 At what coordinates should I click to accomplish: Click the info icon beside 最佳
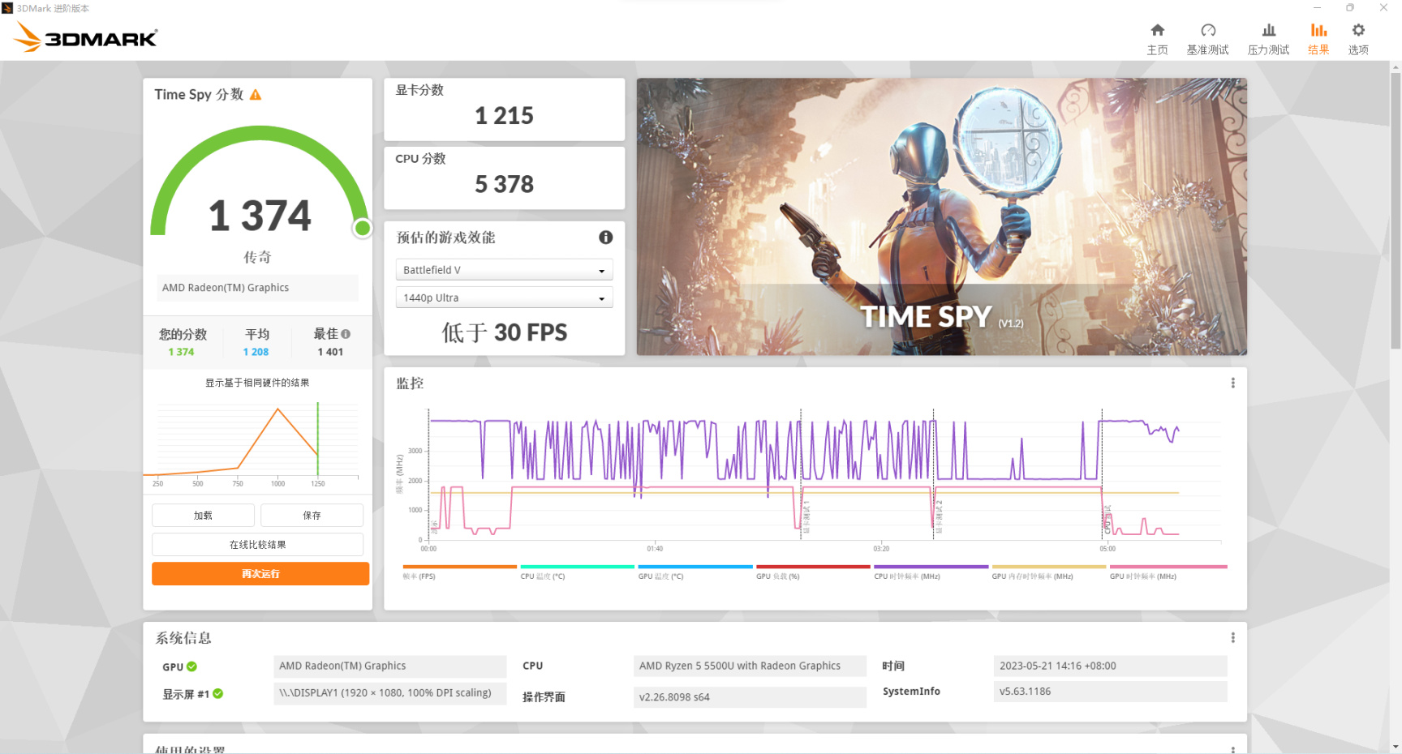click(x=346, y=334)
